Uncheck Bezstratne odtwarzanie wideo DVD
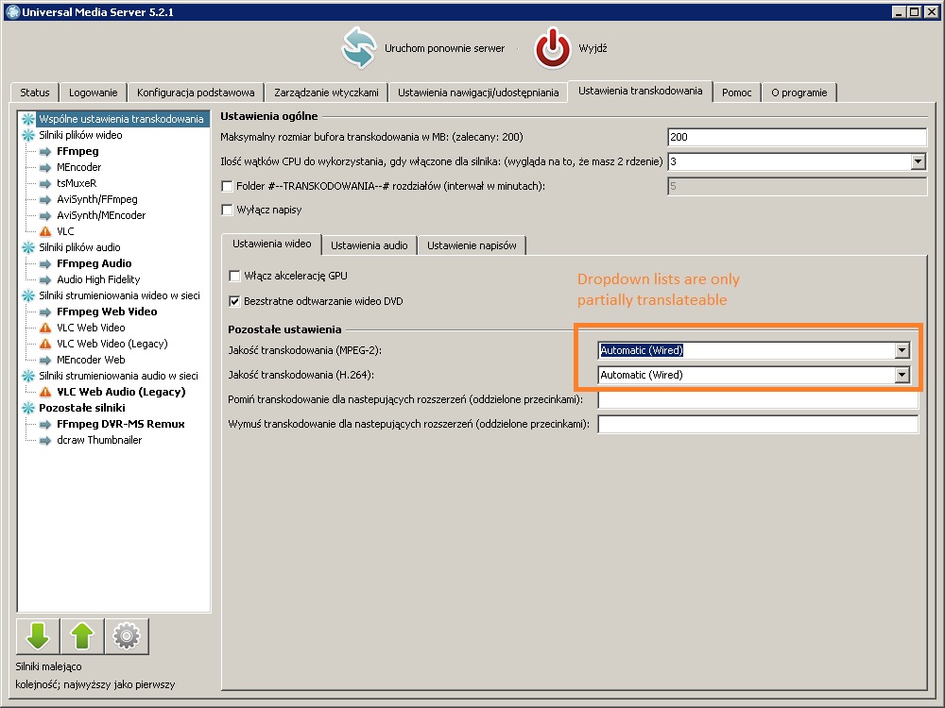The image size is (945, 708). (x=234, y=301)
